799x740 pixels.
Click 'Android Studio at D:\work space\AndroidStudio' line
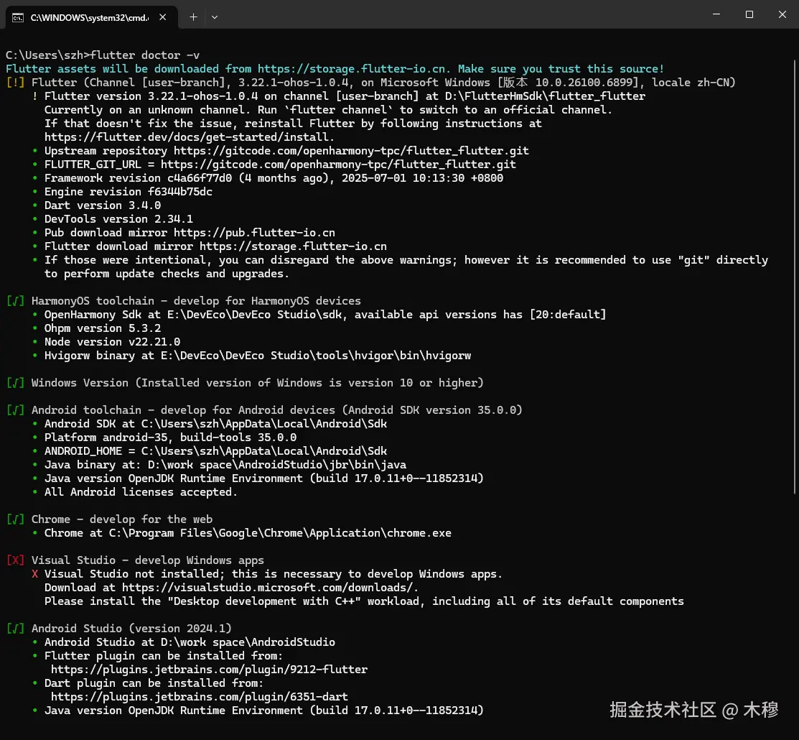tap(190, 642)
